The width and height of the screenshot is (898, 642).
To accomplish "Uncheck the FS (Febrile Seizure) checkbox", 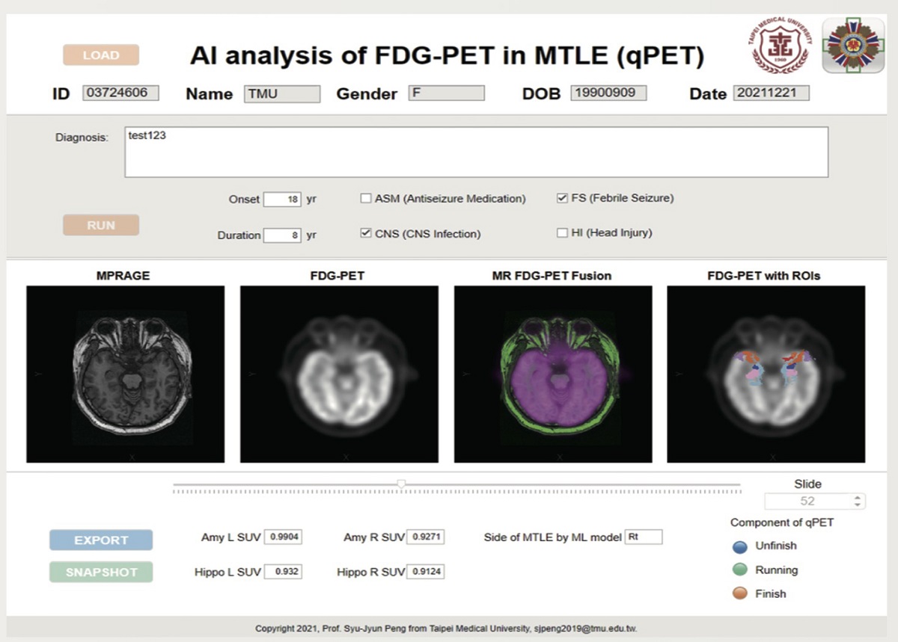I will click(x=562, y=199).
